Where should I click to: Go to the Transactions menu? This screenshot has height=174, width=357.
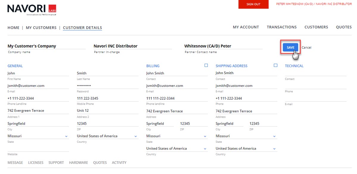[x=281, y=27]
